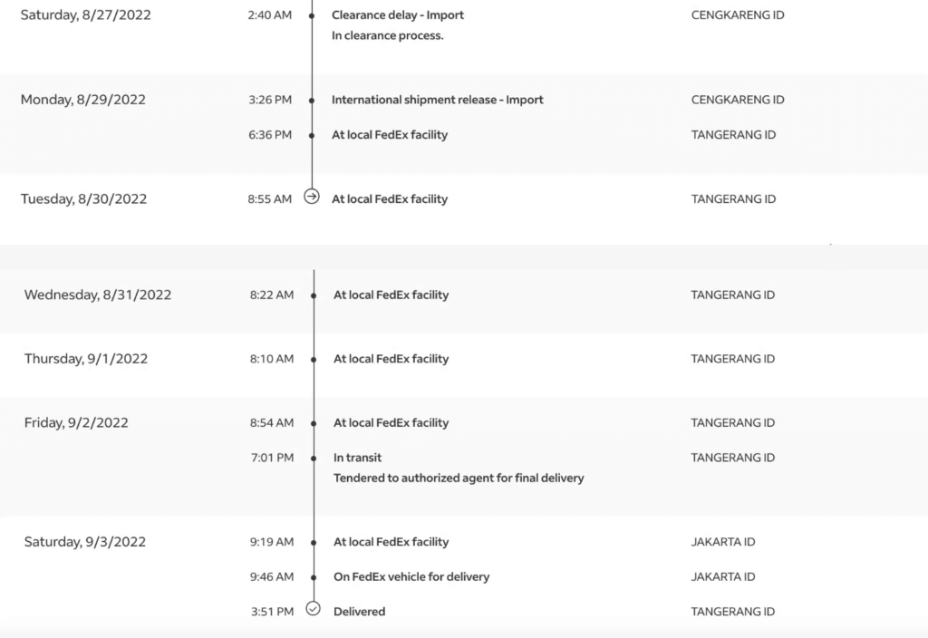The height and width of the screenshot is (638, 928).
Task: Click the 'Monday, 8/29/2022' date heading
Action: click(82, 100)
